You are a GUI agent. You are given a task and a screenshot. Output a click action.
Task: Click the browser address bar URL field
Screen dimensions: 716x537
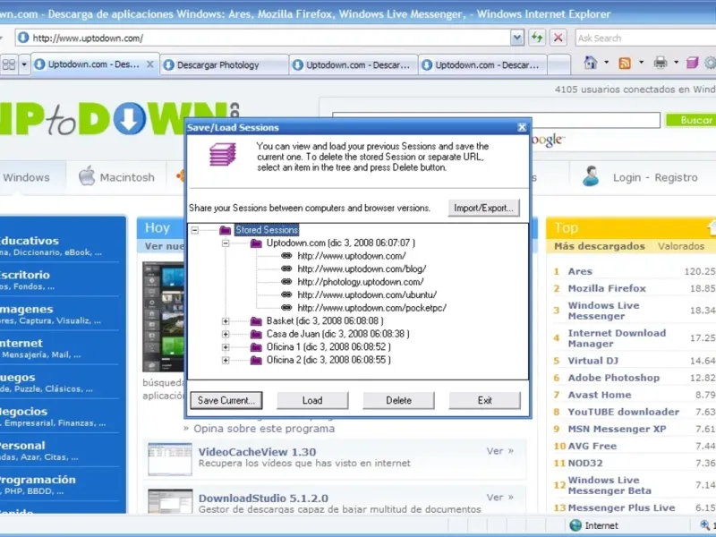pyautogui.click(x=271, y=38)
